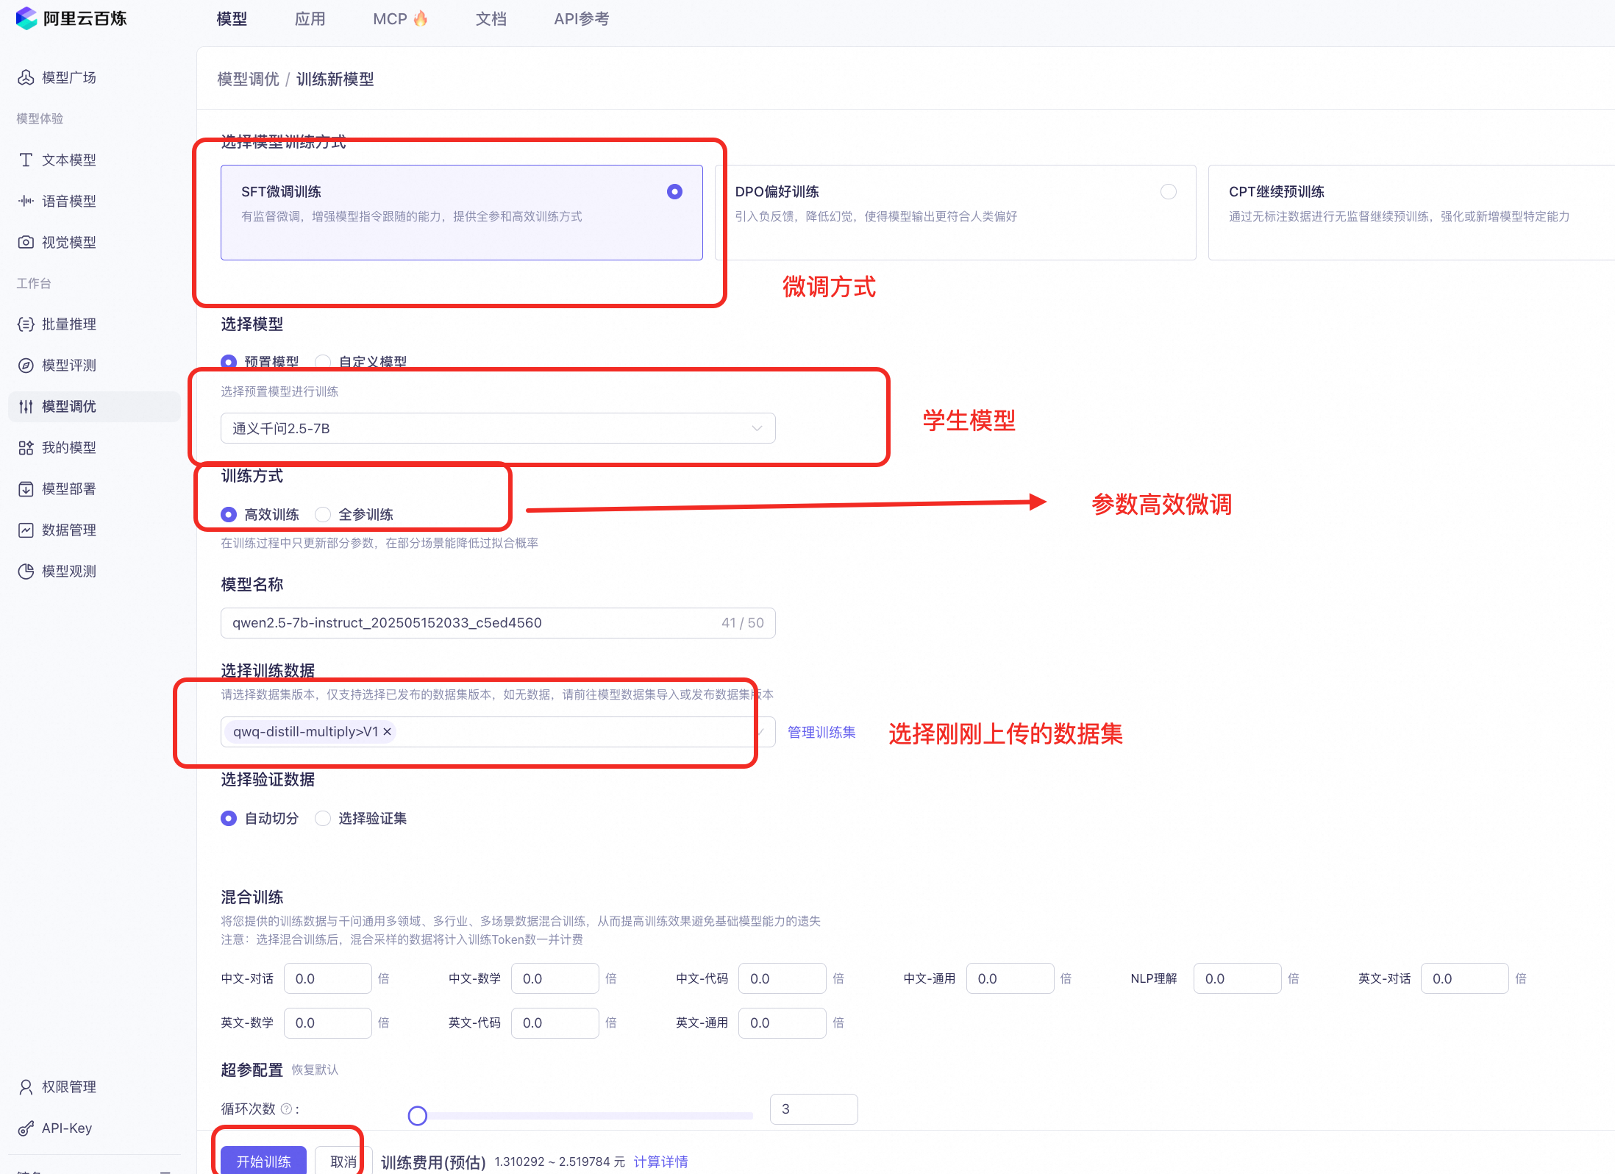
Task: Click the 模型广场 sidebar icon
Action: pyautogui.click(x=26, y=77)
